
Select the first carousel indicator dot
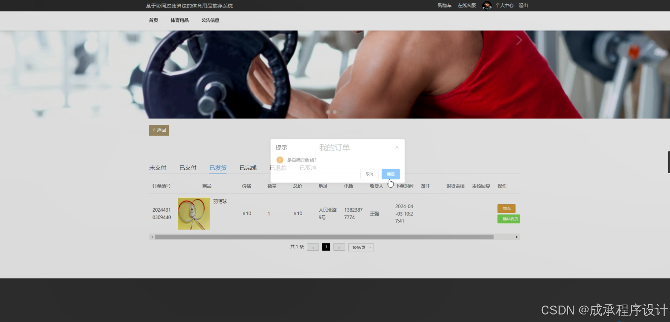click(x=328, y=112)
